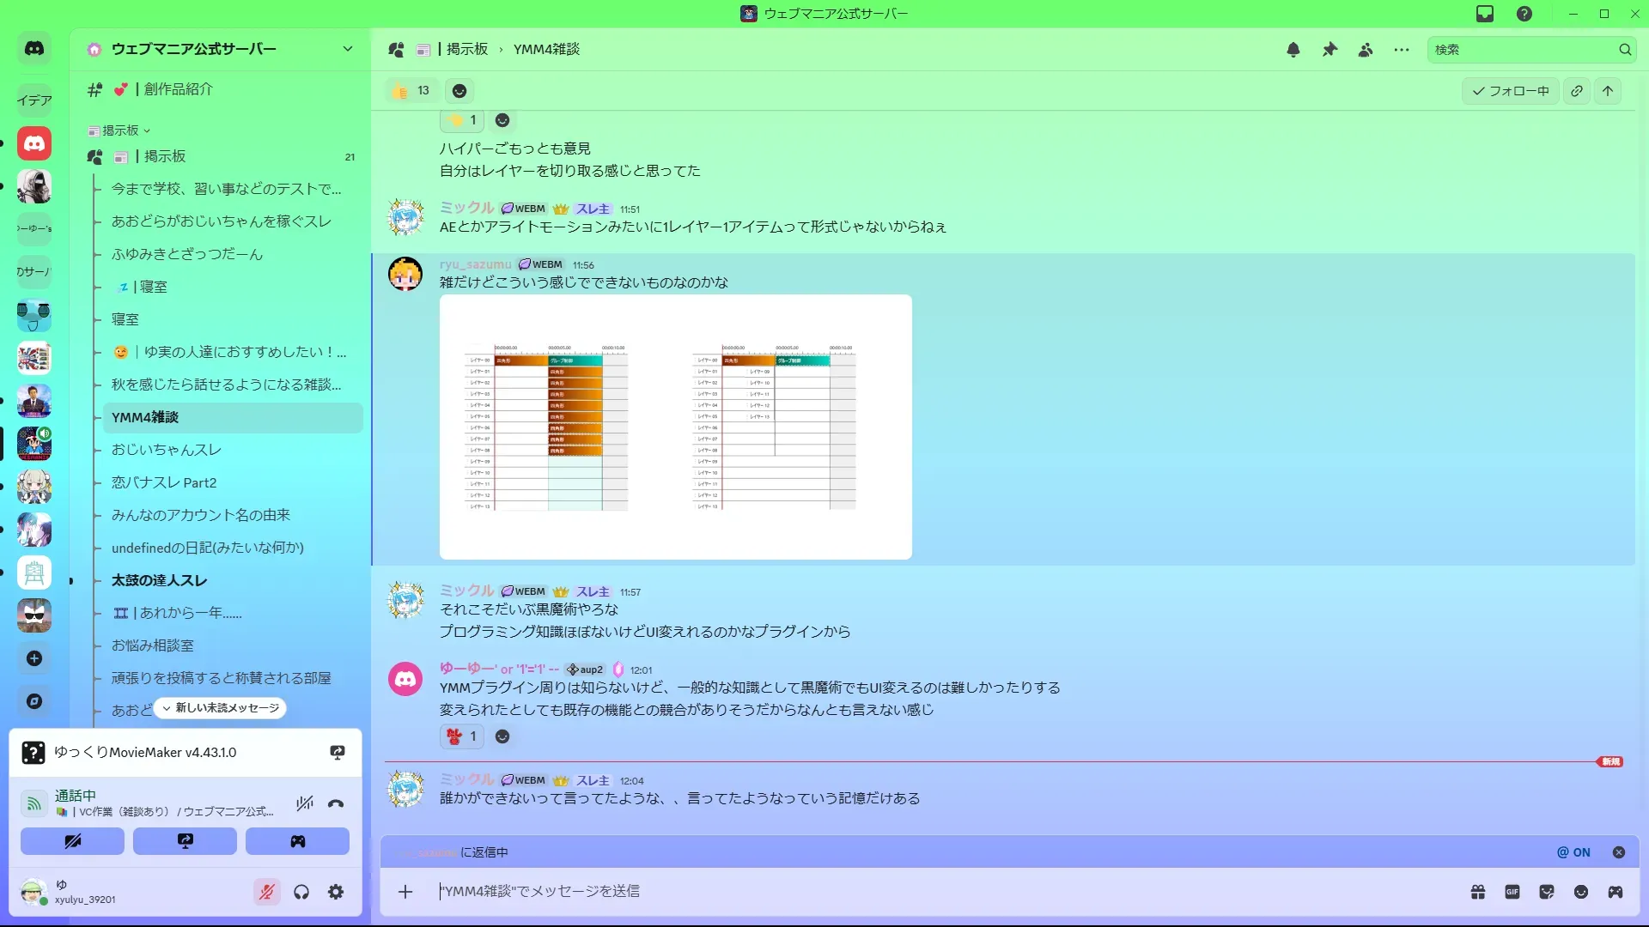Show member list icon in header

[1366, 50]
